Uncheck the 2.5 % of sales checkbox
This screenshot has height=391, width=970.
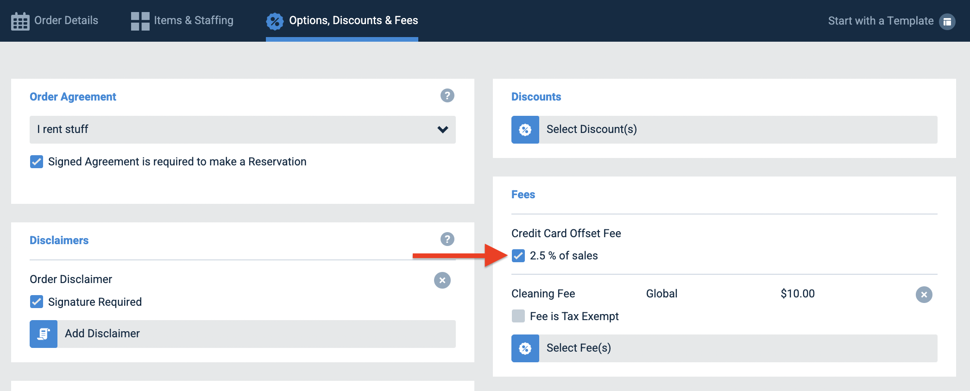click(x=518, y=256)
